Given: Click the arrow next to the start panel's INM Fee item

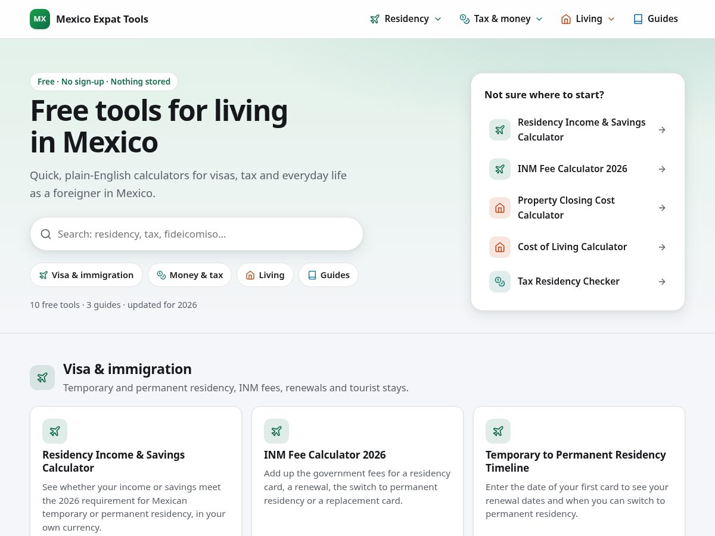Looking at the screenshot, I should (x=662, y=169).
